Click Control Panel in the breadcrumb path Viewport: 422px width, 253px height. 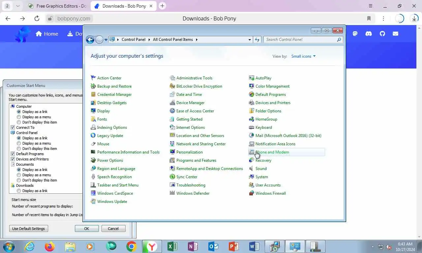tap(134, 40)
